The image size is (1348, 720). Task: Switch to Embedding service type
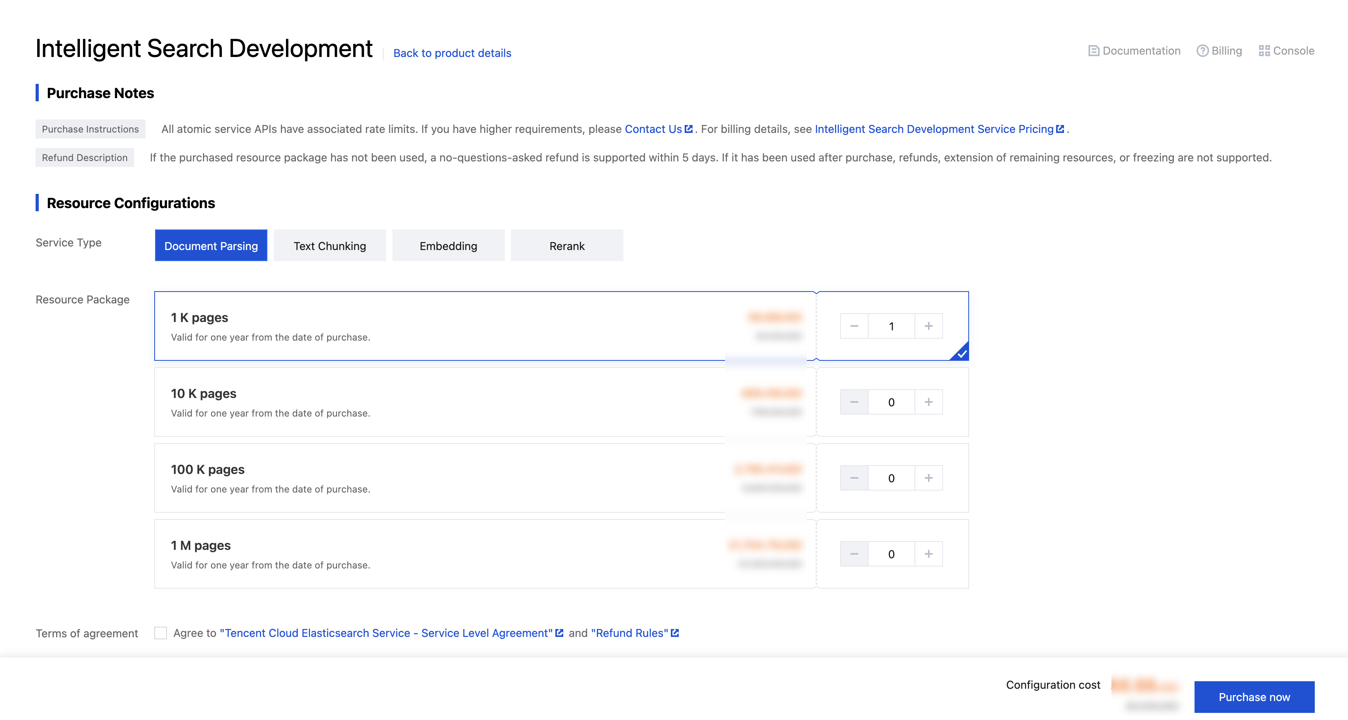coord(448,245)
